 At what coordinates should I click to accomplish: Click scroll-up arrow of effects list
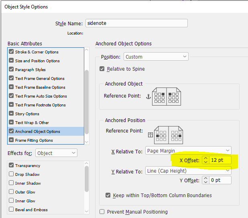[87, 163]
